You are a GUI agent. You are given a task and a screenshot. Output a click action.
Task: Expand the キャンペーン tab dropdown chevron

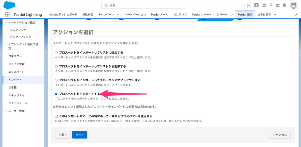point(118,15)
